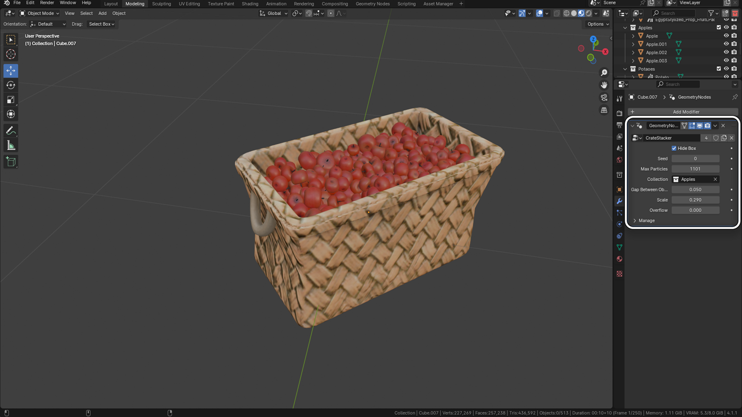Toggle viewport visibility of Apples collection
Image resolution: width=742 pixels, height=417 pixels.
[726, 28]
